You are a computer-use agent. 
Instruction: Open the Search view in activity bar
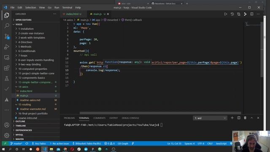coord(7,26)
